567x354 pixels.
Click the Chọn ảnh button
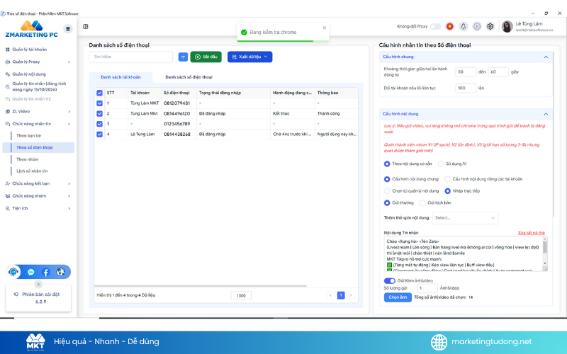click(398, 297)
